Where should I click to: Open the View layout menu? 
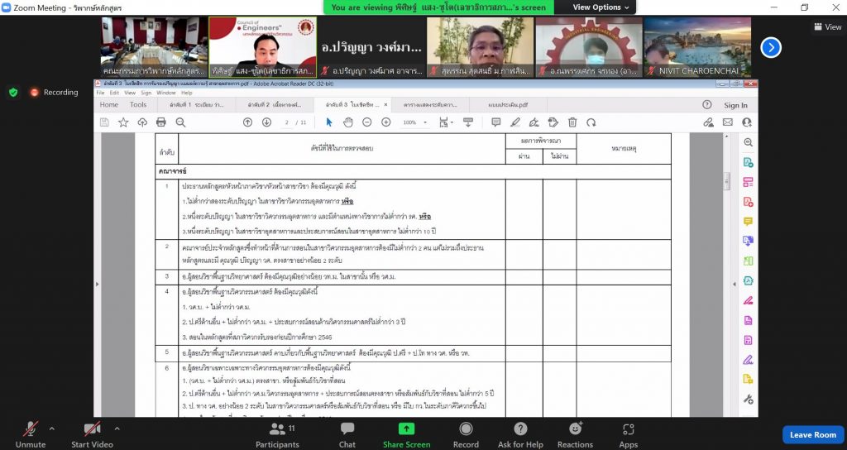pyautogui.click(x=827, y=26)
